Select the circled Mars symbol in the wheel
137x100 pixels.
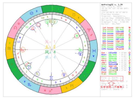(27, 64)
